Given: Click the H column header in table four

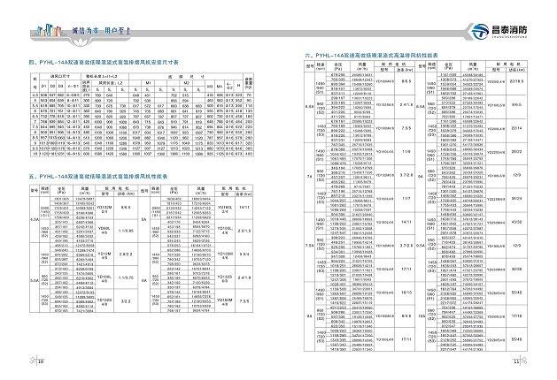Looking at the screenshot, I should click(x=239, y=86).
